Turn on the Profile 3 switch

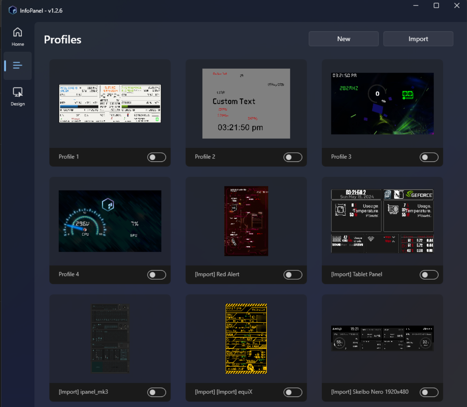(x=429, y=157)
